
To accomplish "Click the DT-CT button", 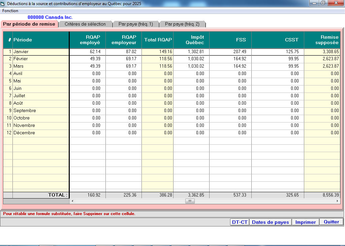I will point(240,222).
